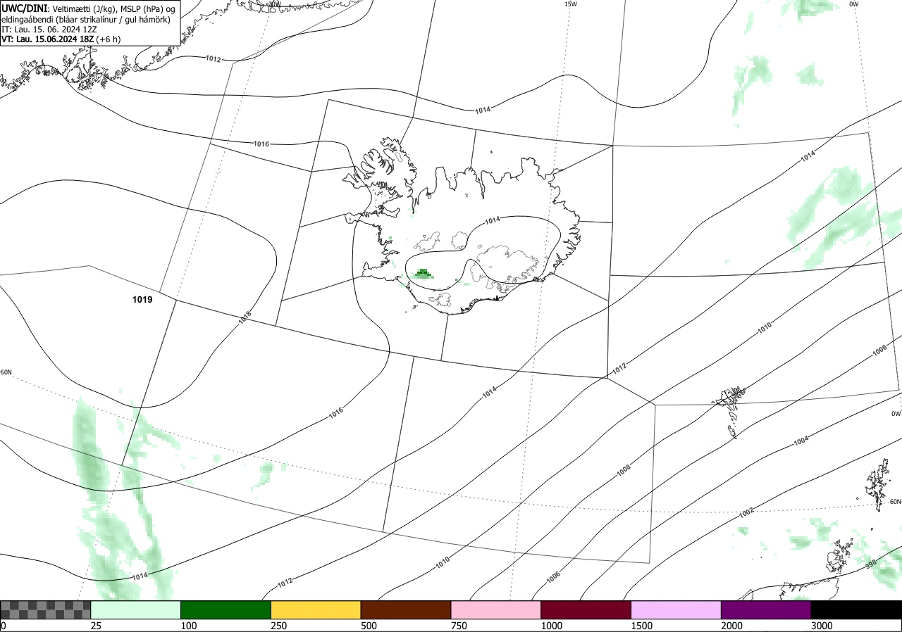Viewport: 902px width, 632px height.
Task: Click the legend tick value 750
Action: pos(459,626)
